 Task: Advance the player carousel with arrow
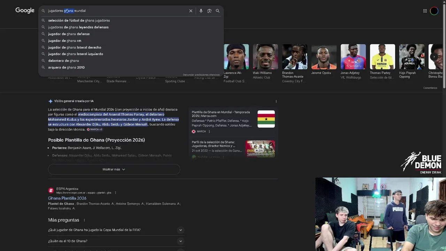tap(434, 56)
